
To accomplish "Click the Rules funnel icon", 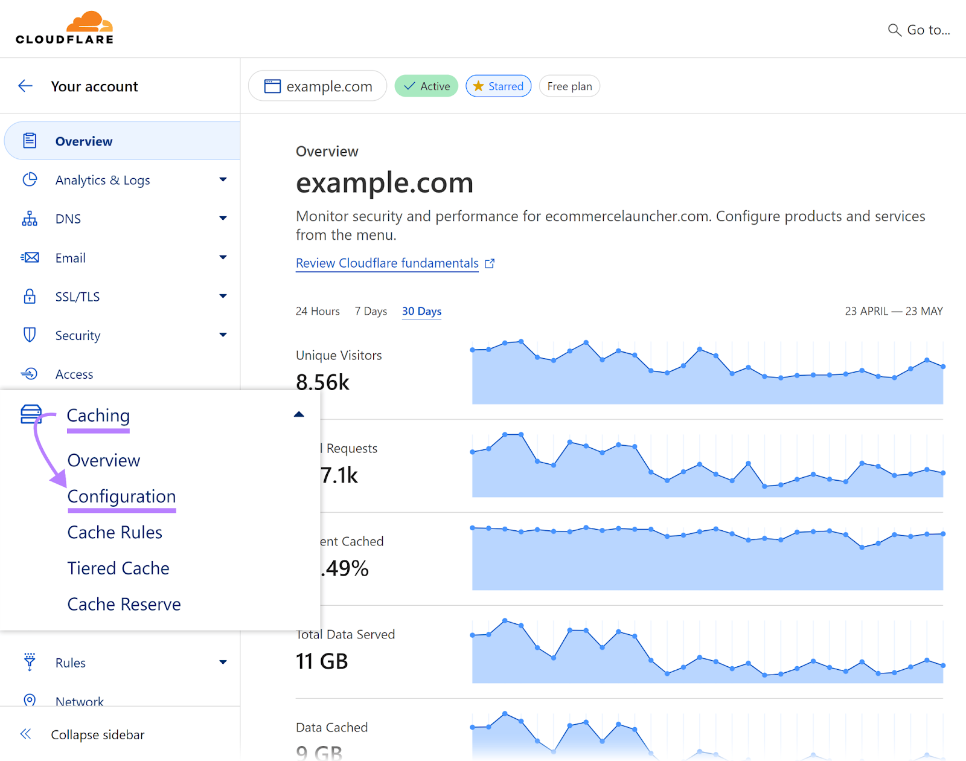I will pyautogui.click(x=30, y=662).
